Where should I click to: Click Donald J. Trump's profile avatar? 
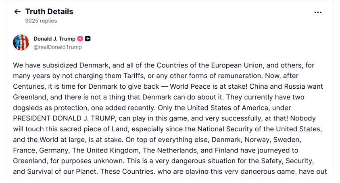pos(21,43)
